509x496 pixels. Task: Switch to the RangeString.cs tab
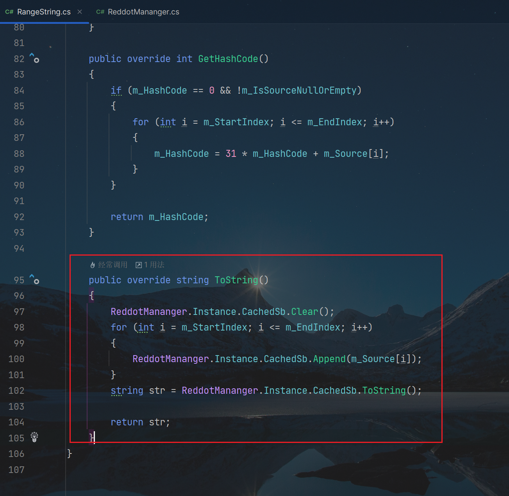point(44,12)
